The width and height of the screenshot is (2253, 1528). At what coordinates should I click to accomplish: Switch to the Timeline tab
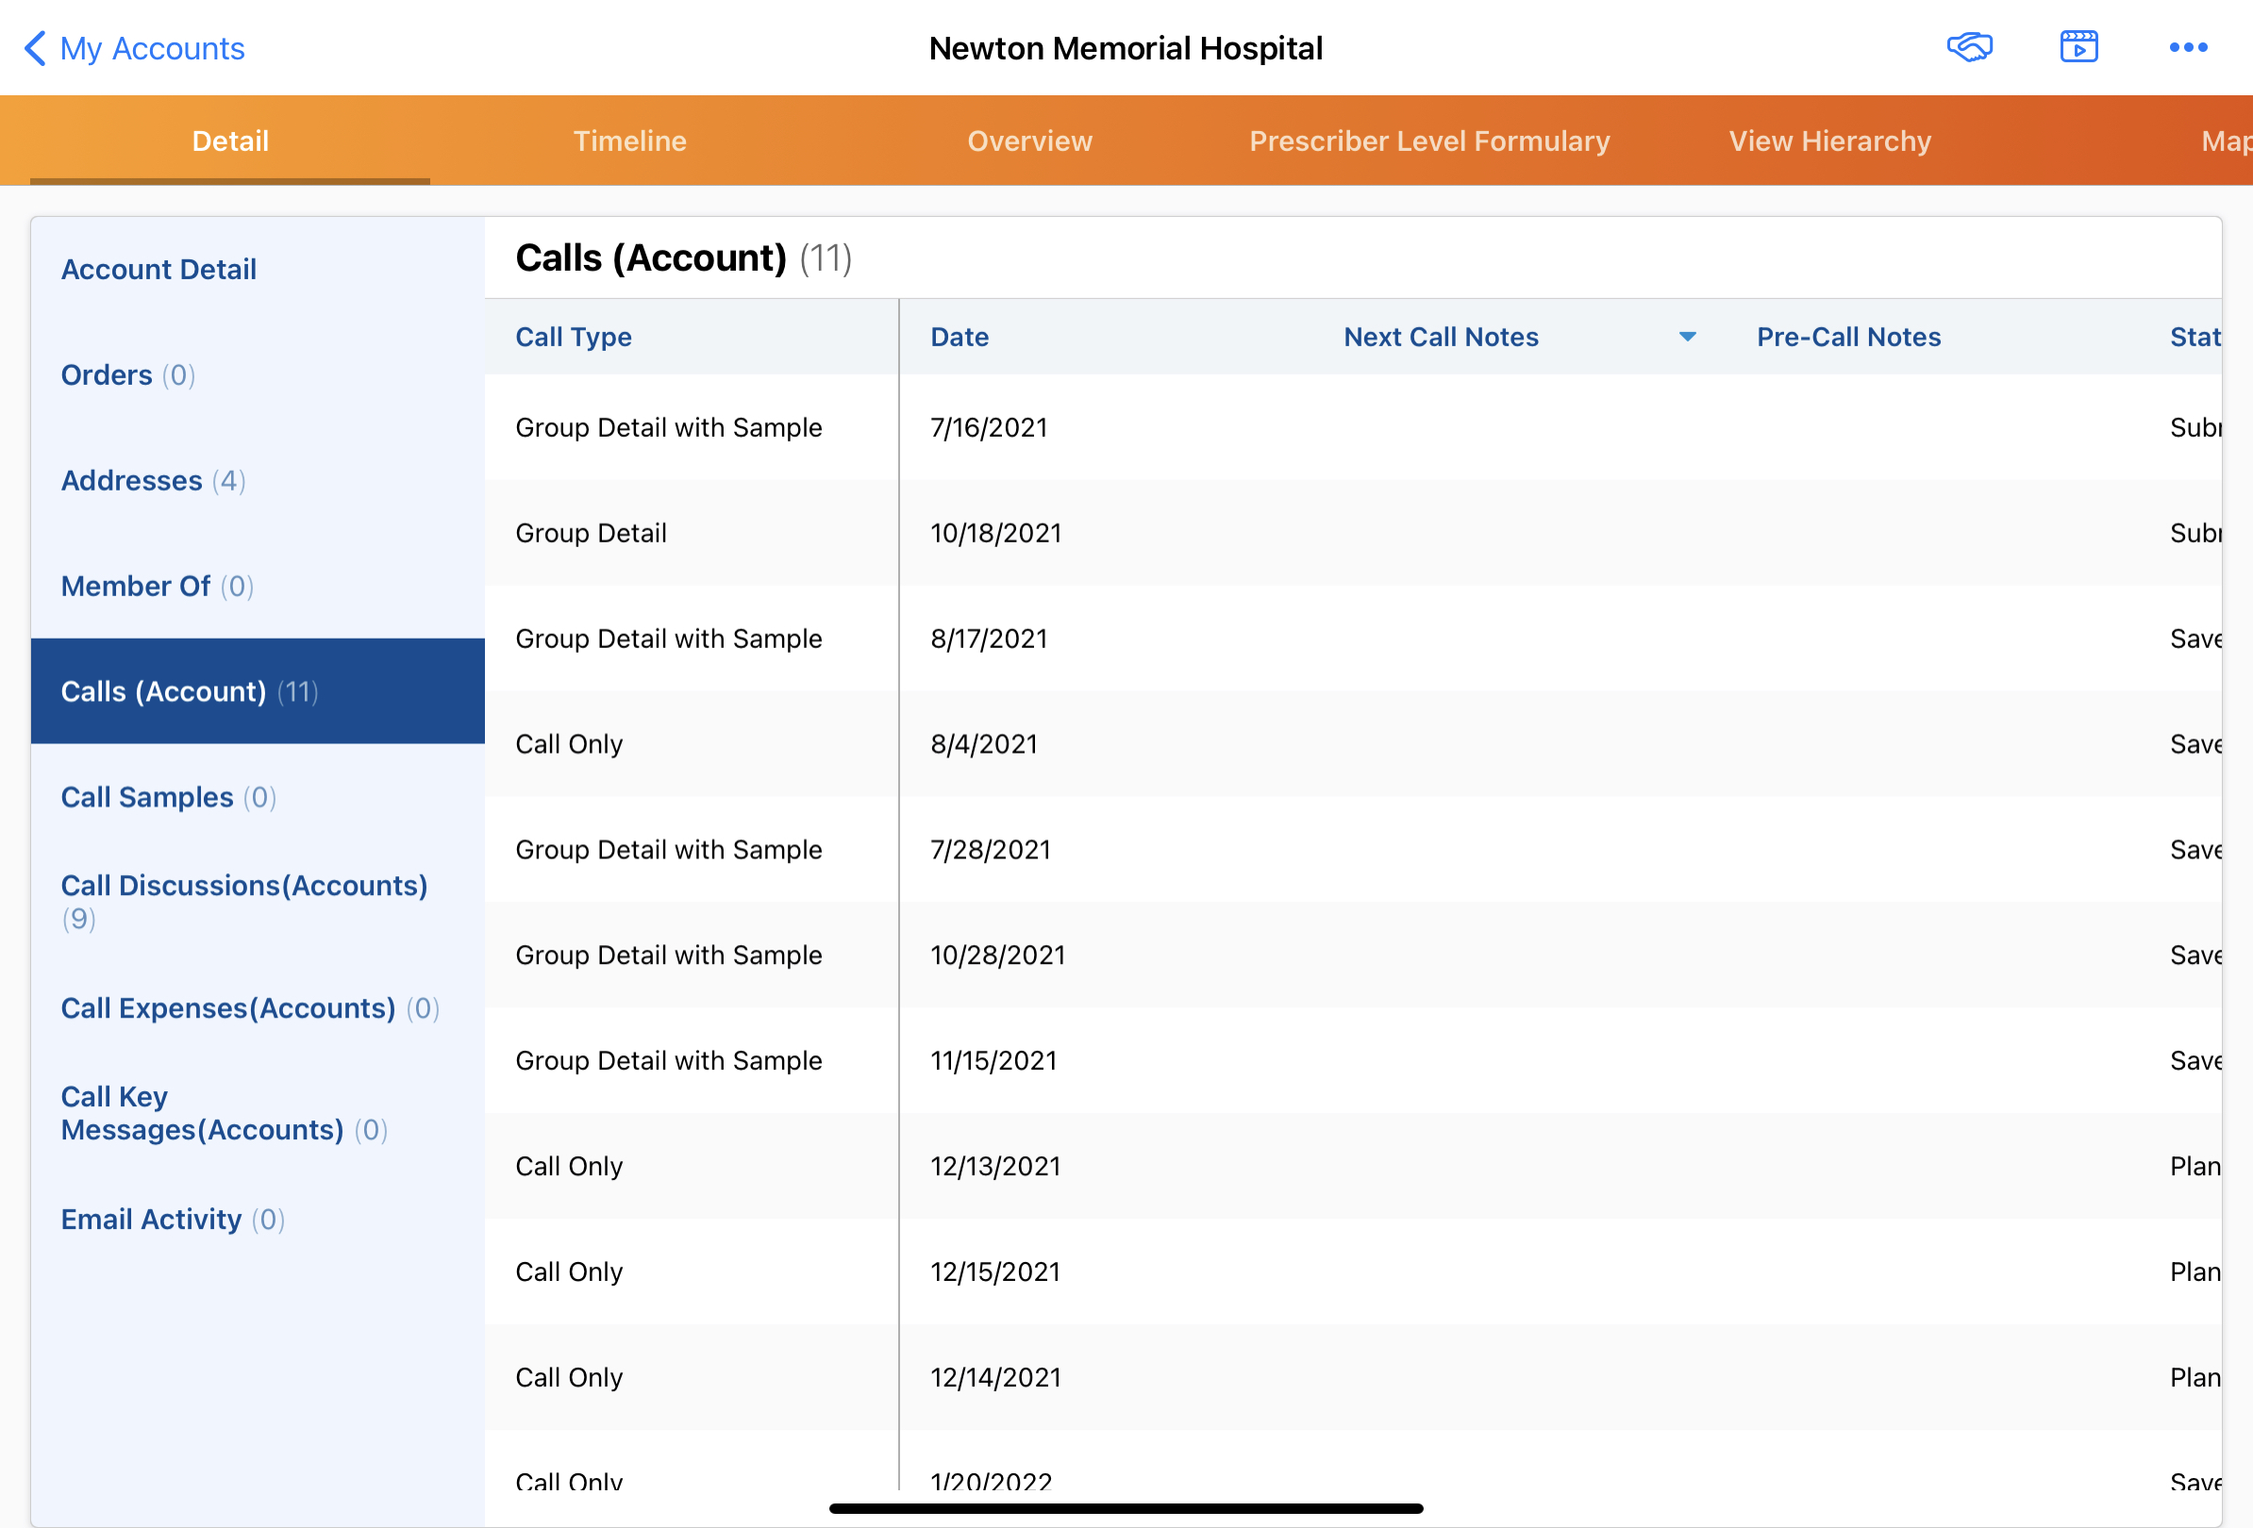click(x=630, y=141)
